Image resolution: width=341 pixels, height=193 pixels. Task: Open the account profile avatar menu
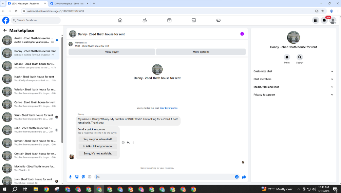333,20
